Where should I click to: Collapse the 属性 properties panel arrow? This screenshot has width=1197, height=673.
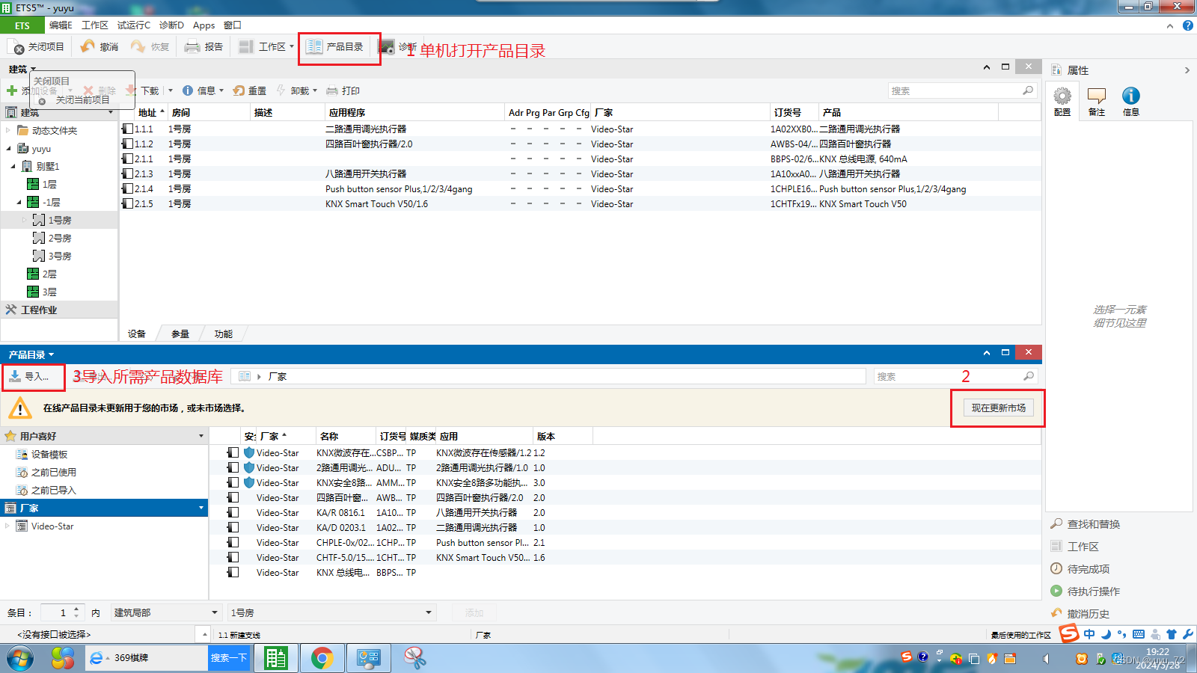[x=1187, y=70]
